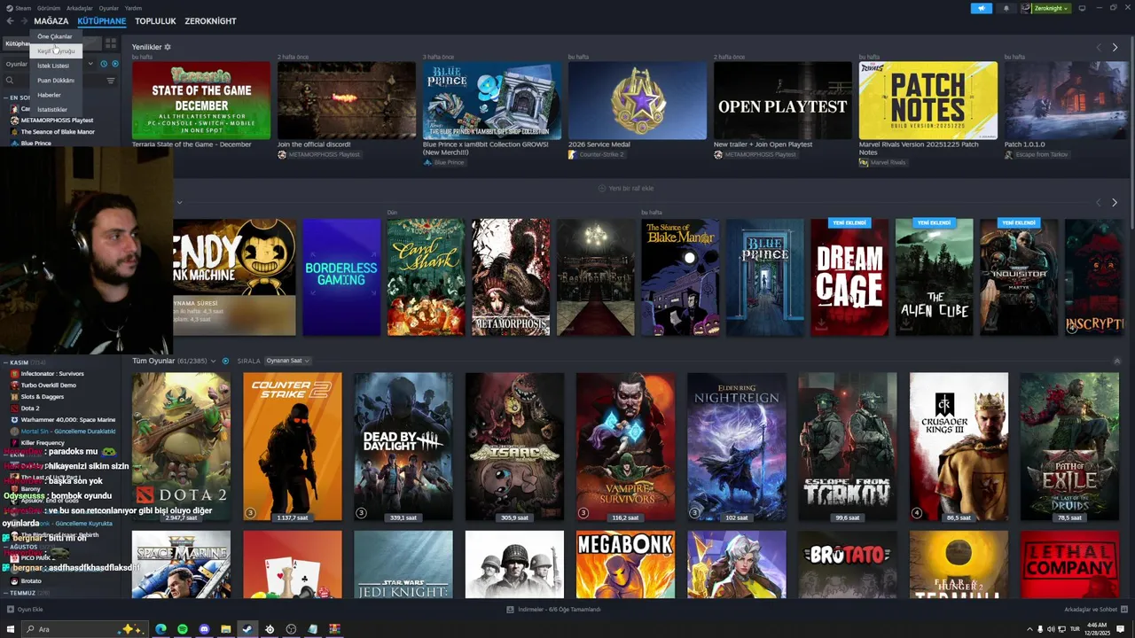Open Dota 2 icon in sidebar list
The height and width of the screenshot is (638, 1135).
click(x=15, y=408)
